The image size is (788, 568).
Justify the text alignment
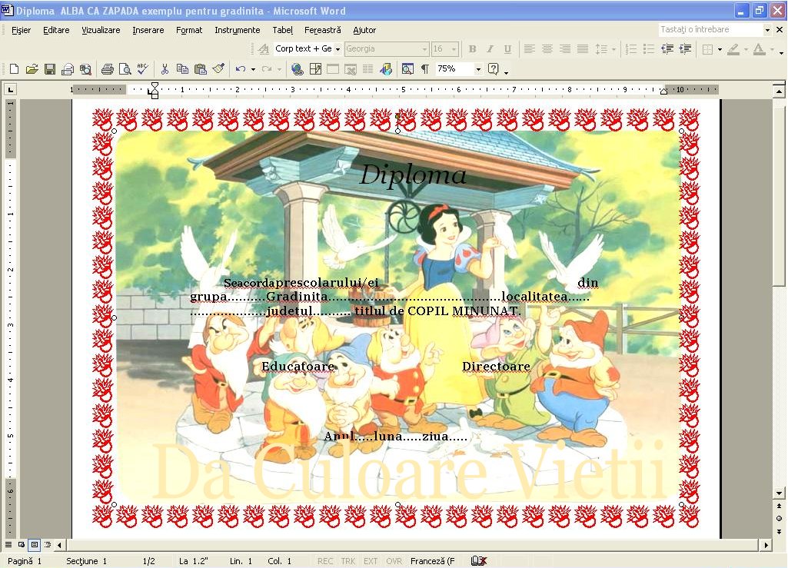pos(583,48)
